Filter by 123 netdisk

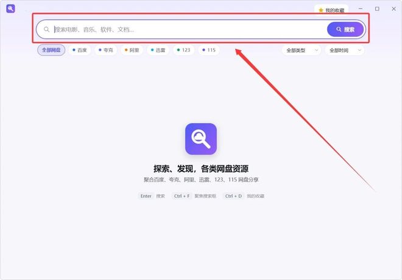tap(183, 50)
